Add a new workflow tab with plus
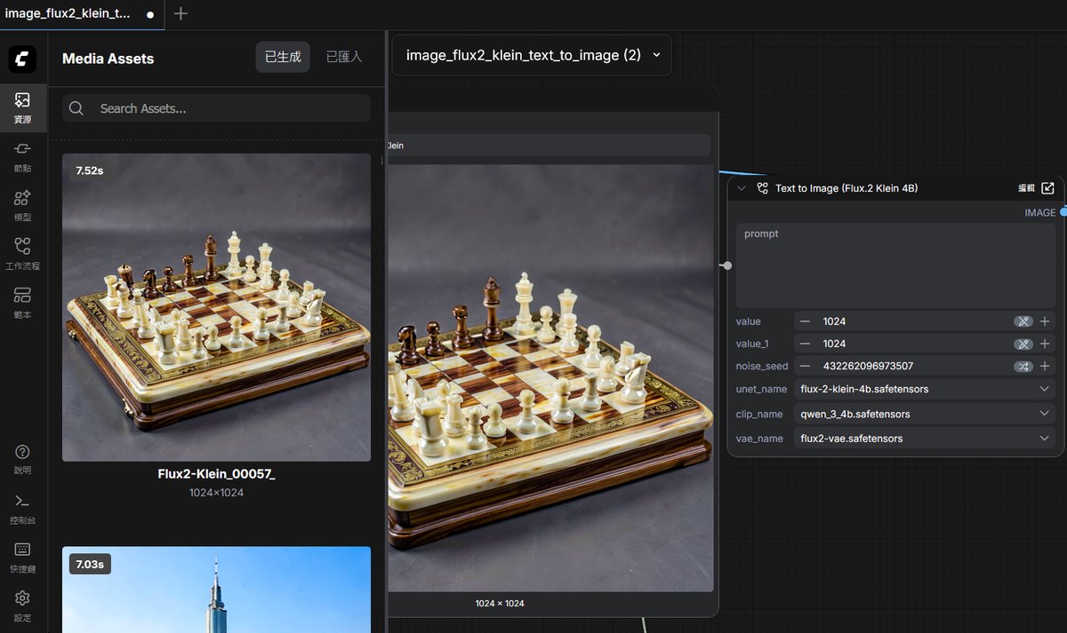The image size is (1067, 633). [x=181, y=14]
